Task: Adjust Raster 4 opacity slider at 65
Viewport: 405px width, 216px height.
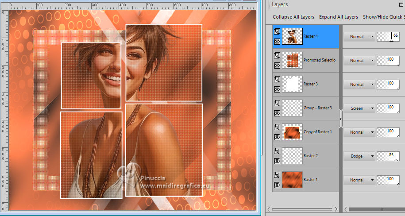Action: coord(388,37)
